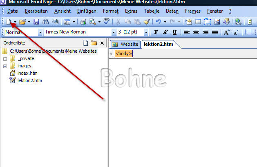Click the Print icon
Screen dimensions: 257x167
click(83, 22)
